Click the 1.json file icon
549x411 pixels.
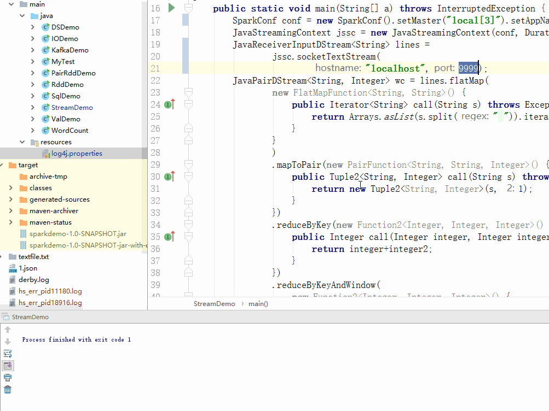point(13,268)
